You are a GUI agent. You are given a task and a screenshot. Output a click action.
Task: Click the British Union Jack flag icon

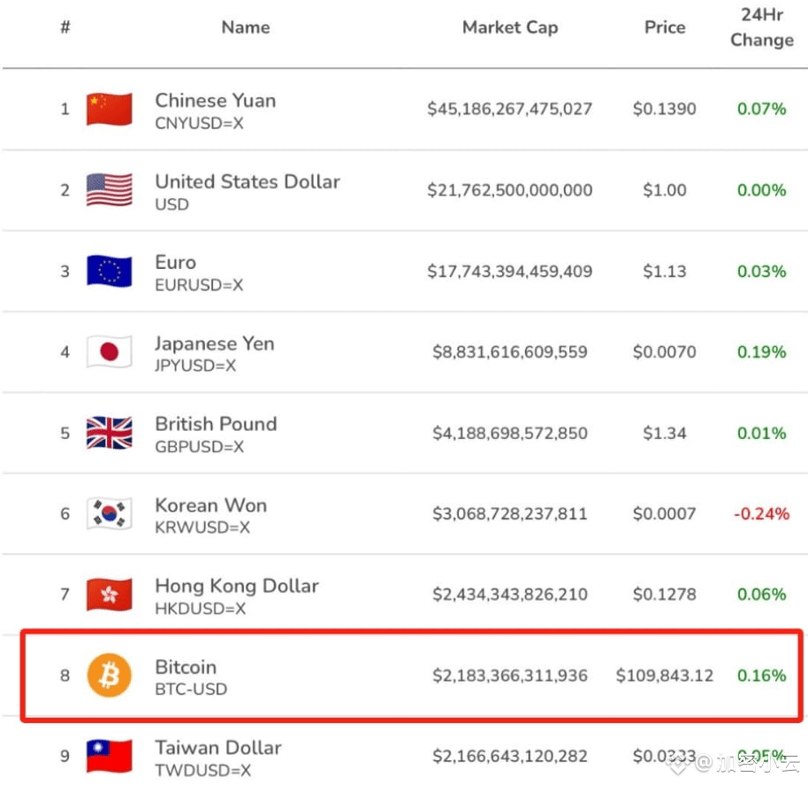tap(110, 433)
